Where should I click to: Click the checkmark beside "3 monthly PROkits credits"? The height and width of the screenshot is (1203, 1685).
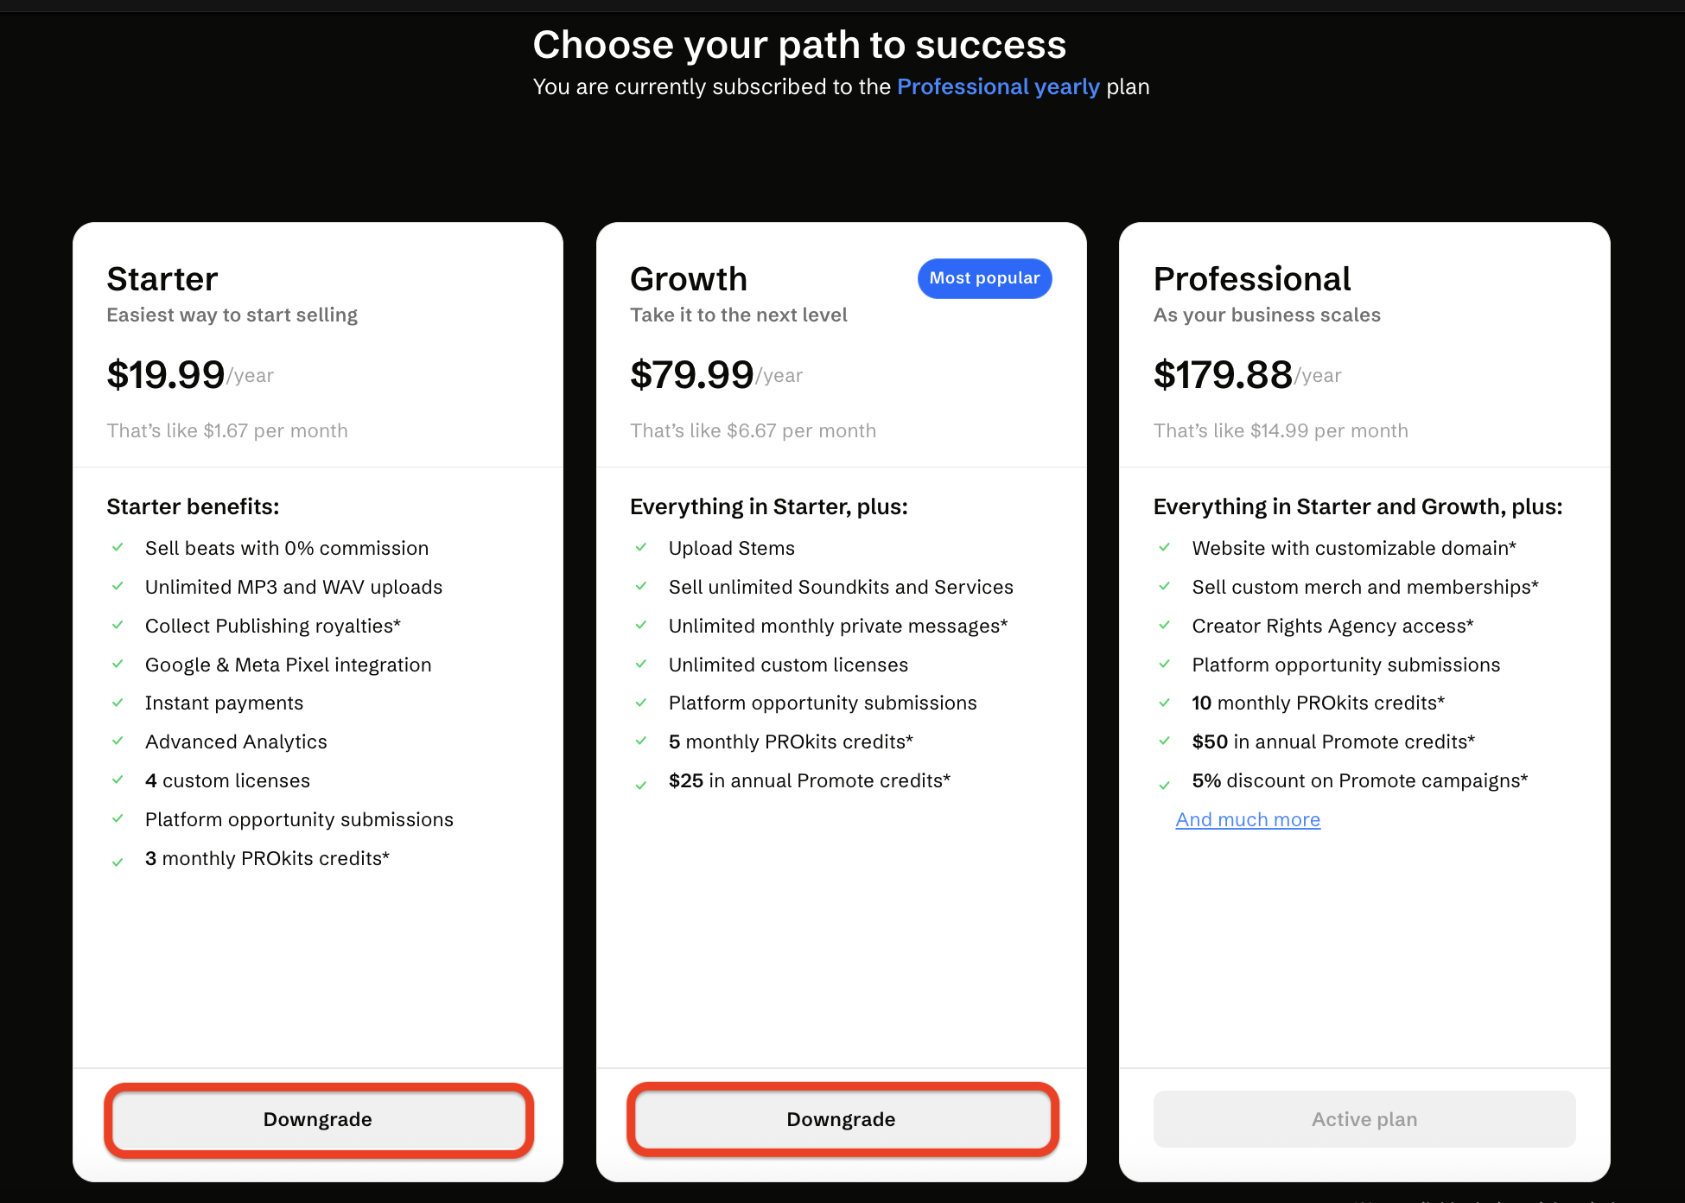(x=118, y=862)
